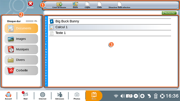This screenshot has height=101, width=180.
Task: Jump to letter S in alphabet index
Action: coord(46,65)
